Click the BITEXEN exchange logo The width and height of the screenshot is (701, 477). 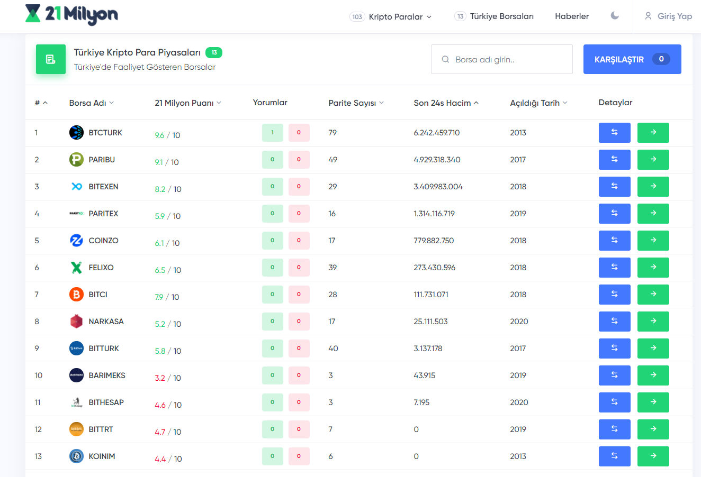(x=77, y=187)
